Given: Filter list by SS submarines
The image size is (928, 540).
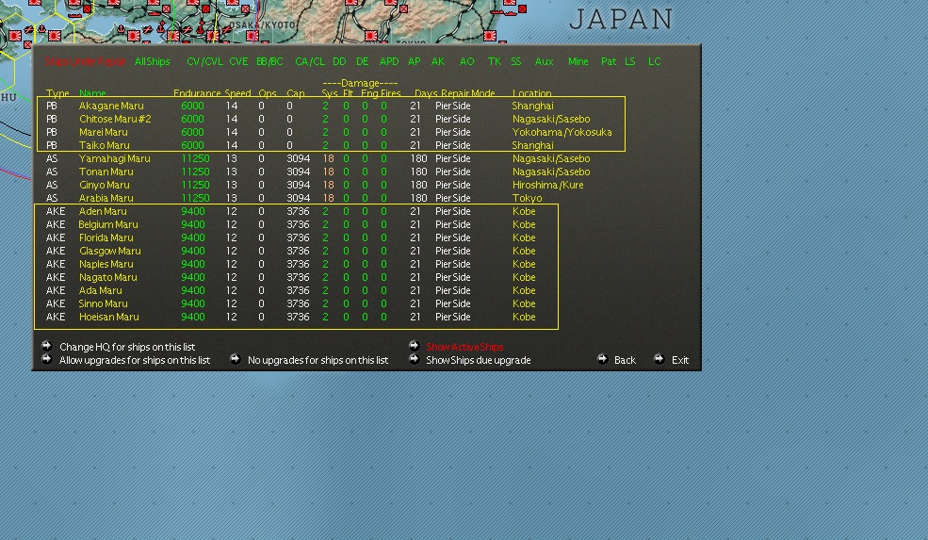Looking at the screenshot, I should [516, 61].
